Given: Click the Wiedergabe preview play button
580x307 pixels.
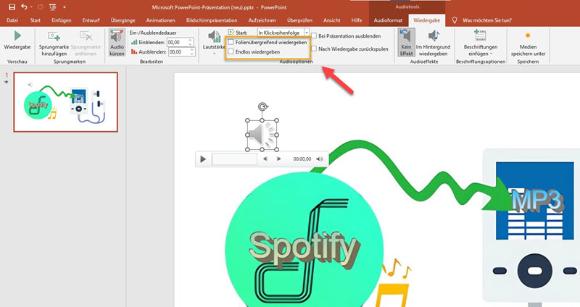Looking at the screenshot, I should pyautogui.click(x=17, y=41).
